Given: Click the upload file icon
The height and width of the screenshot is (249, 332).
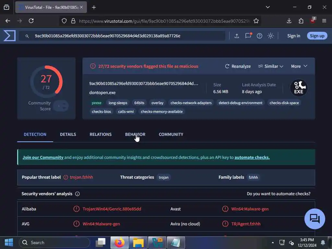Looking at the screenshot, I should tap(237, 36).
